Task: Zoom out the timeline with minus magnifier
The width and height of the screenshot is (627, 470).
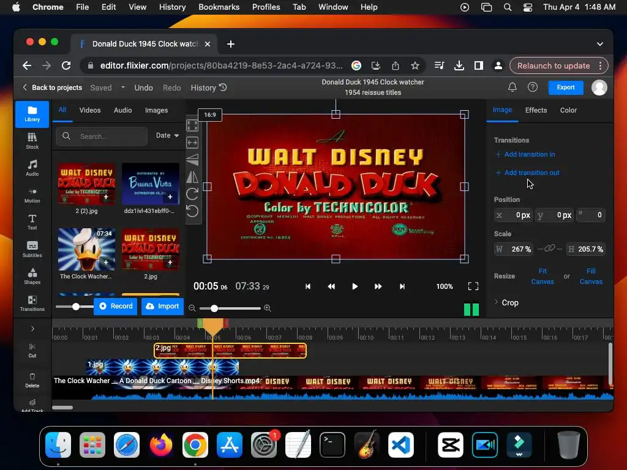Action: click(x=192, y=308)
